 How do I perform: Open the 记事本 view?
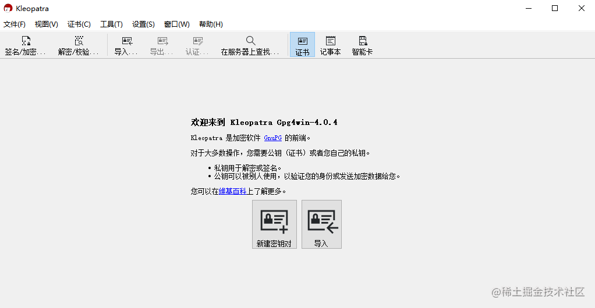point(331,45)
